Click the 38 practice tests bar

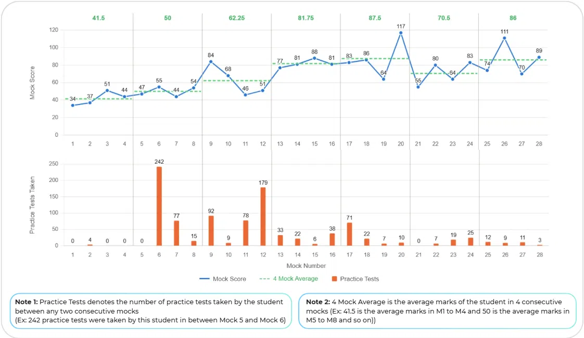click(x=332, y=239)
